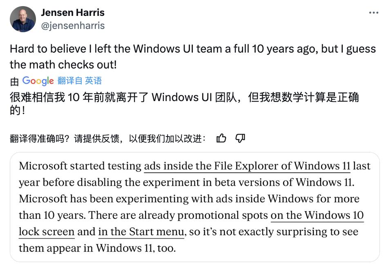Image resolution: width=384 pixels, height=269 pixels.
Task: Click the Google logo in translation credit
Action: [38, 81]
